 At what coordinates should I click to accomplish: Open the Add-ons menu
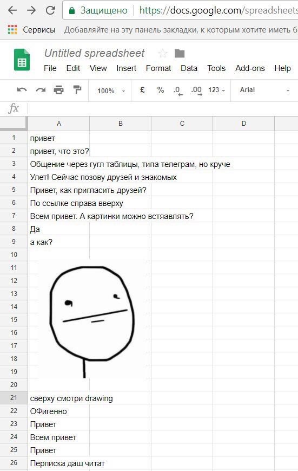pos(250,68)
